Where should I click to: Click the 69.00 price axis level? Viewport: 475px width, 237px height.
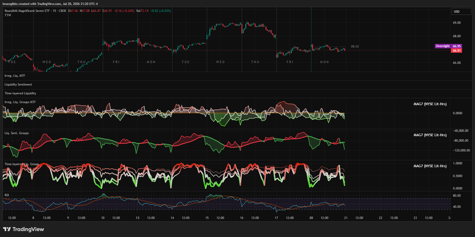[457, 23]
